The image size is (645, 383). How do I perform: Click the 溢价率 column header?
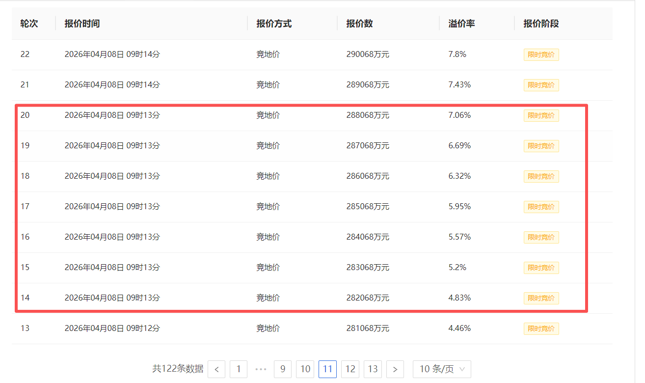click(x=461, y=24)
